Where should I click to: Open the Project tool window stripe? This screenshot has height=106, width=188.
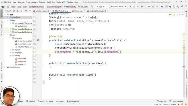[x=2, y=13]
